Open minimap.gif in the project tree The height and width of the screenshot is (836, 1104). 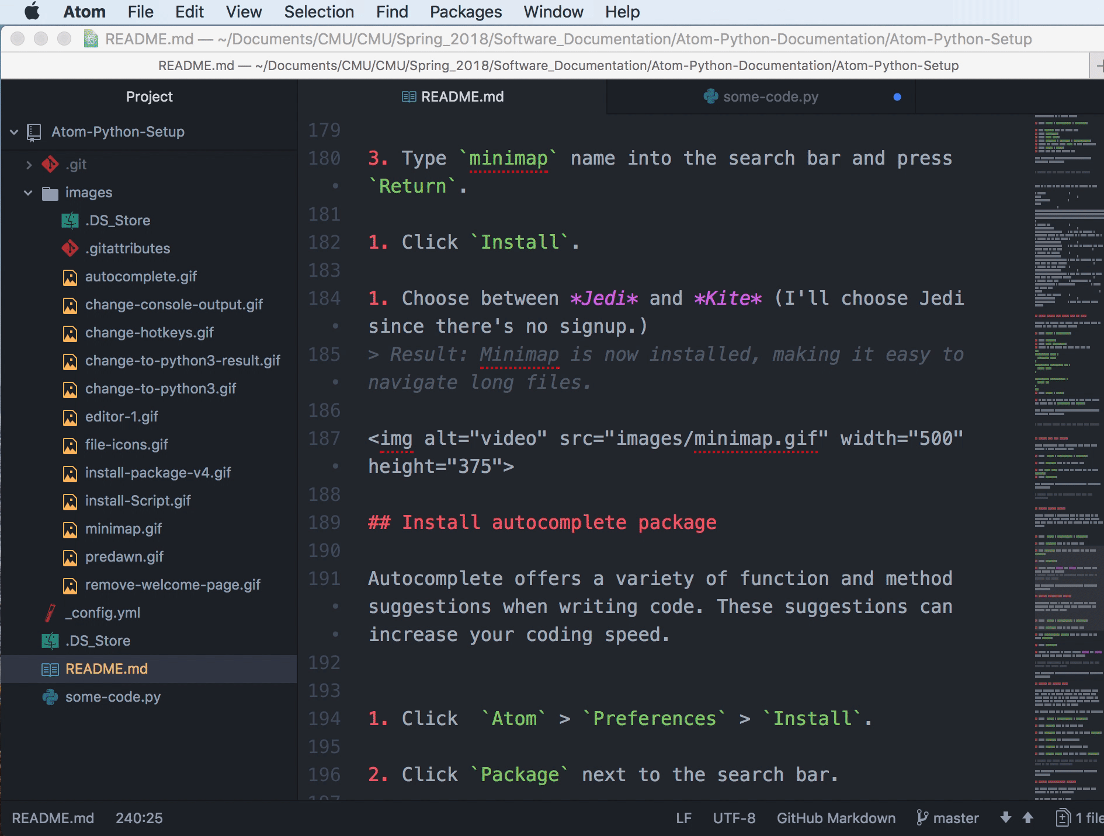(123, 529)
